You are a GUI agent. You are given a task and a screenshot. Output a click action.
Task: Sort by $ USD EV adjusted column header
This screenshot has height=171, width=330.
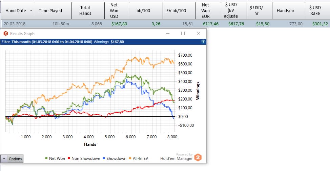click(234, 10)
